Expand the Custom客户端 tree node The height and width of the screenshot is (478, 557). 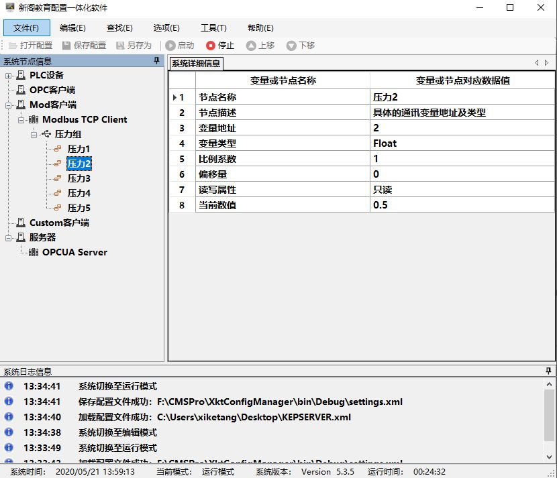click(x=9, y=223)
